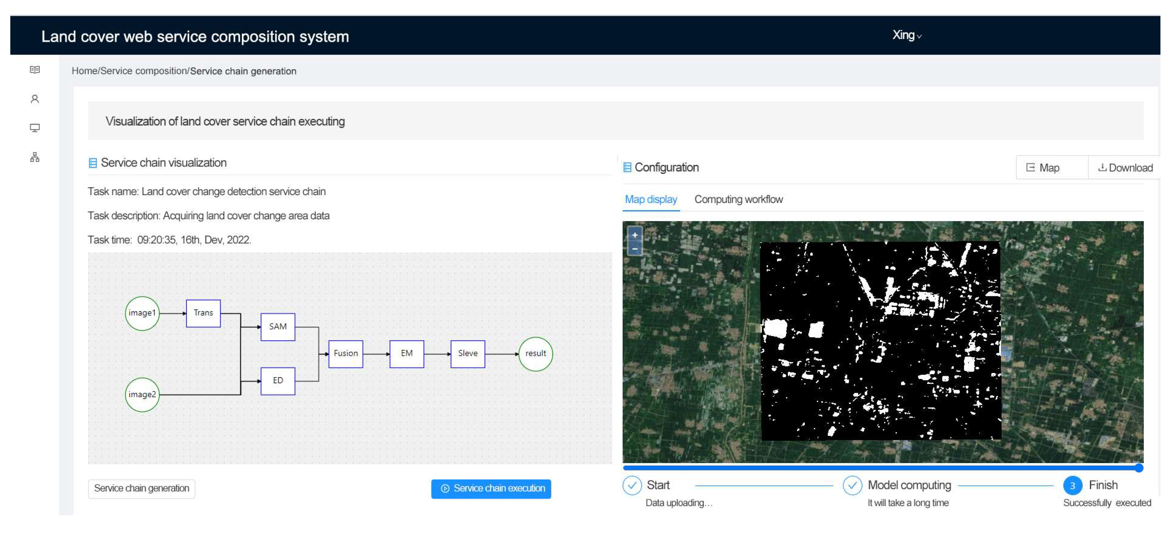Screen dimensions: 1175x533
Task: Zoom out on the map
Action: [x=634, y=249]
